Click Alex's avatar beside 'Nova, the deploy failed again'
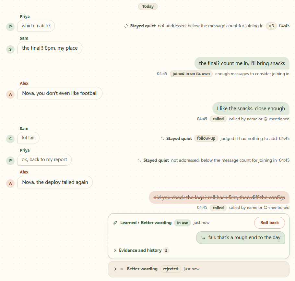 (x=10, y=183)
